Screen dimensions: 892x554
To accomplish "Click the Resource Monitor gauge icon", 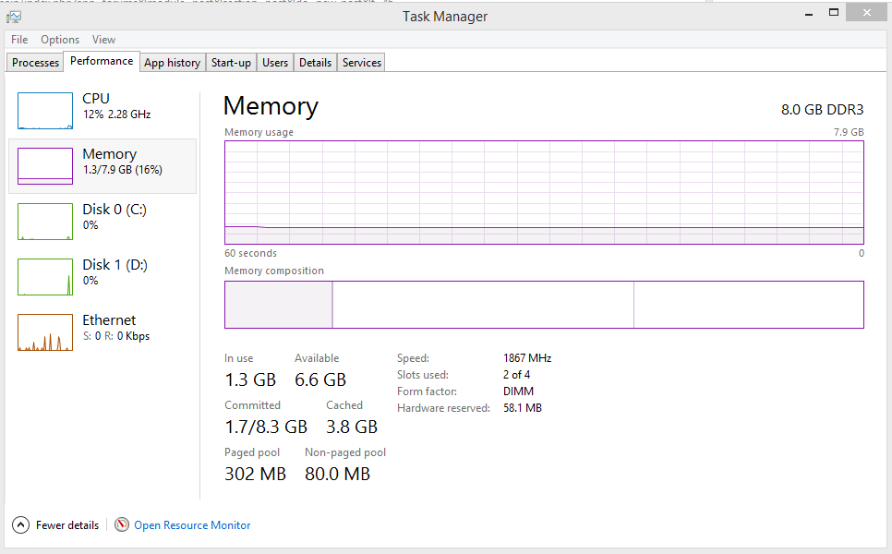I will click(122, 525).
